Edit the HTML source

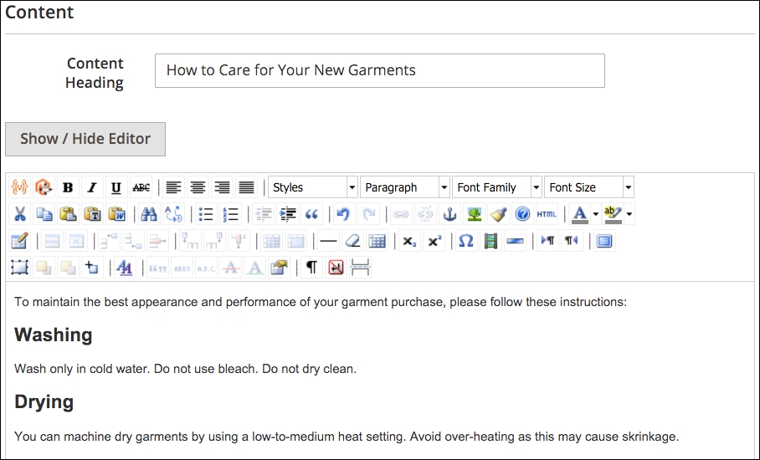tap(547, 214)
